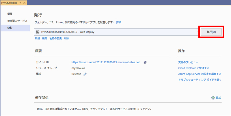Click the リソース グループ label

[46, 68]
